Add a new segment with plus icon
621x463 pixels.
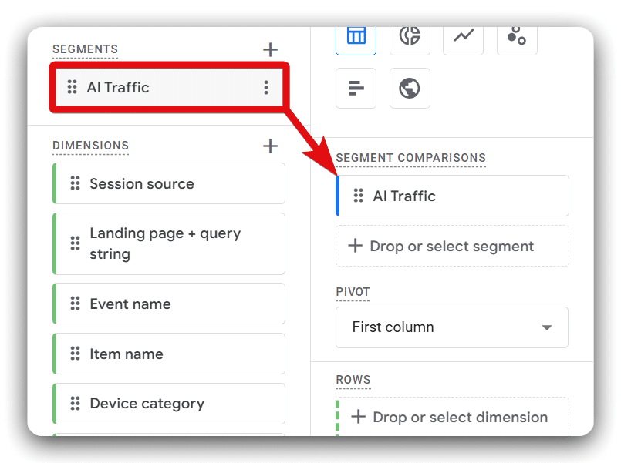(270, 50)
